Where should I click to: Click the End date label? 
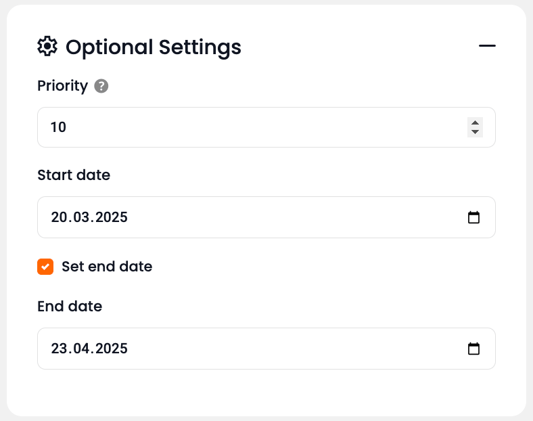tap(70, 306)
